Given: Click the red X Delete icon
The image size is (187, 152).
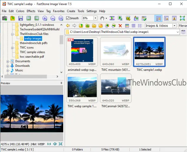Looking at the screenshot, I should coord(120,26).
